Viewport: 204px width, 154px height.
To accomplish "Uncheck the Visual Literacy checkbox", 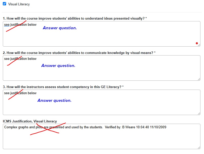I will [x=4, y=4].
